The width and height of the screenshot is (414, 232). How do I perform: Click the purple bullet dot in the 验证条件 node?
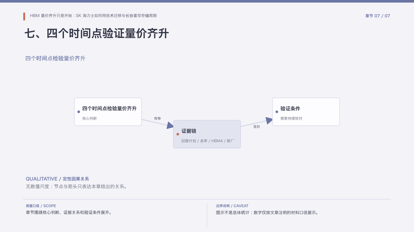[x=277, y=112]
